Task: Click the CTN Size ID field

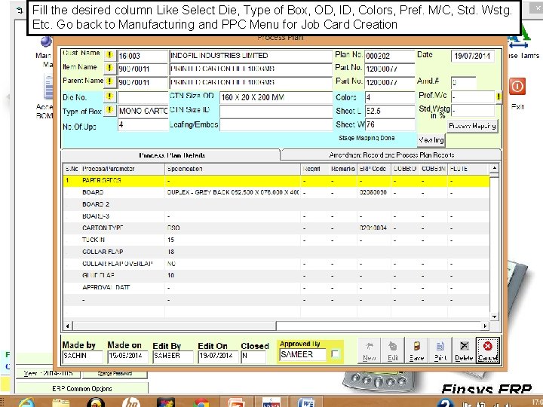Action: (x=276, y=112)
